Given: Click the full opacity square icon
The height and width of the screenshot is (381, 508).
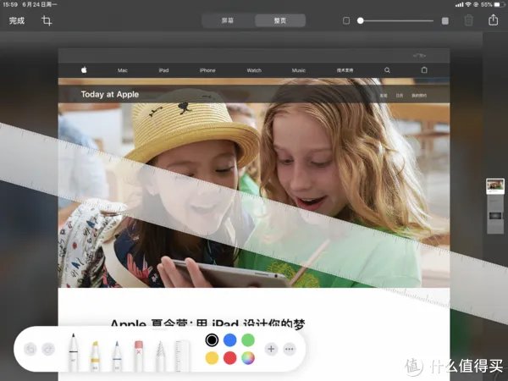Looking at the screenshot, I should coord(445,20).
